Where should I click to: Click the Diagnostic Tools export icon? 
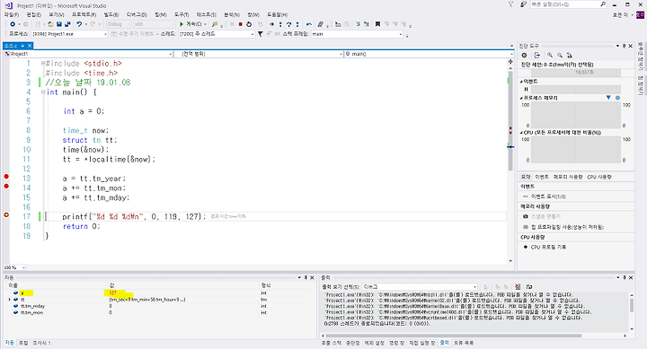536,56
